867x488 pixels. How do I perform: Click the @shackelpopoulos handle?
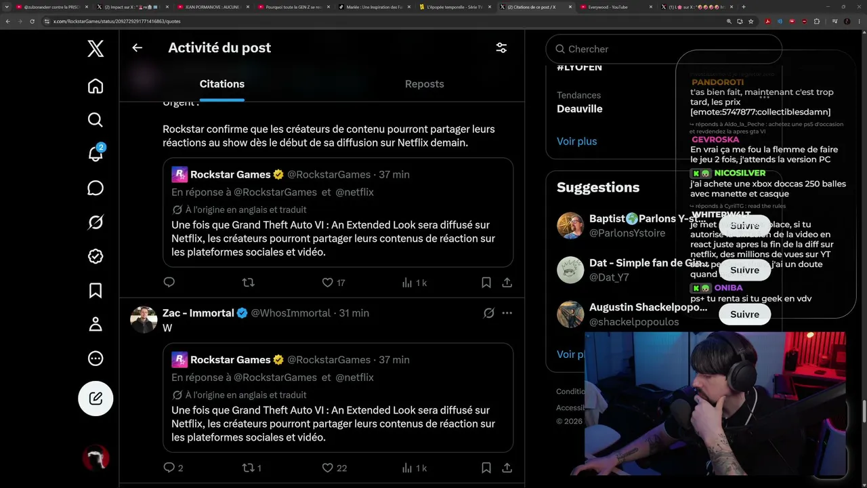634,322
